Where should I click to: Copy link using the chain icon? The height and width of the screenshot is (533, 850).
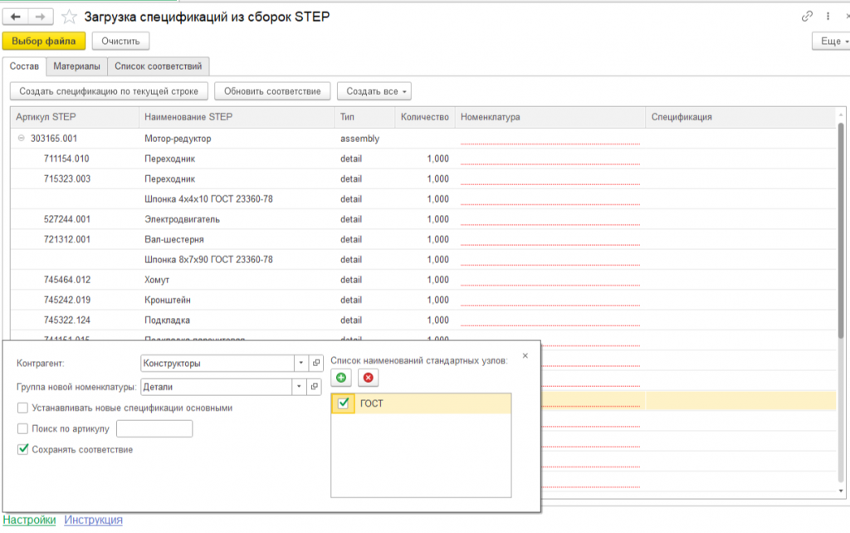[807, 17]
